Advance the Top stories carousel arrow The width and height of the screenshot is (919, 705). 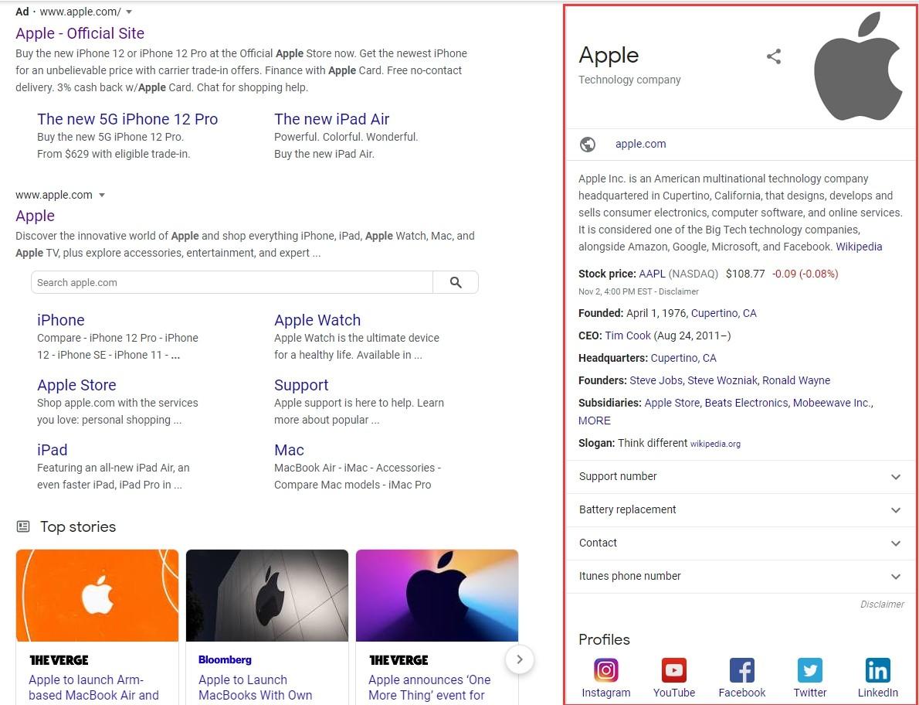[519, 659]
